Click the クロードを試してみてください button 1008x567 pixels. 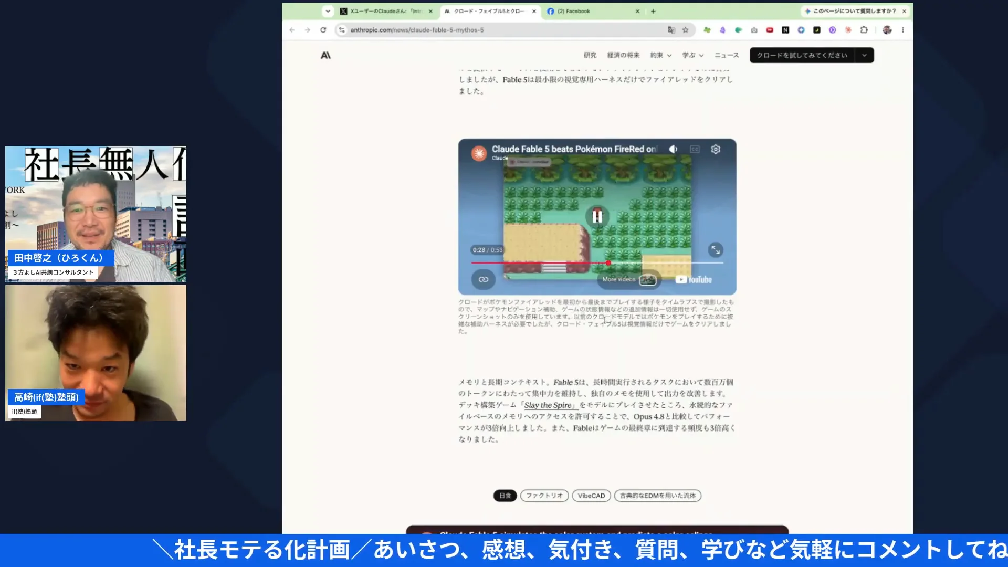point(802,55)
